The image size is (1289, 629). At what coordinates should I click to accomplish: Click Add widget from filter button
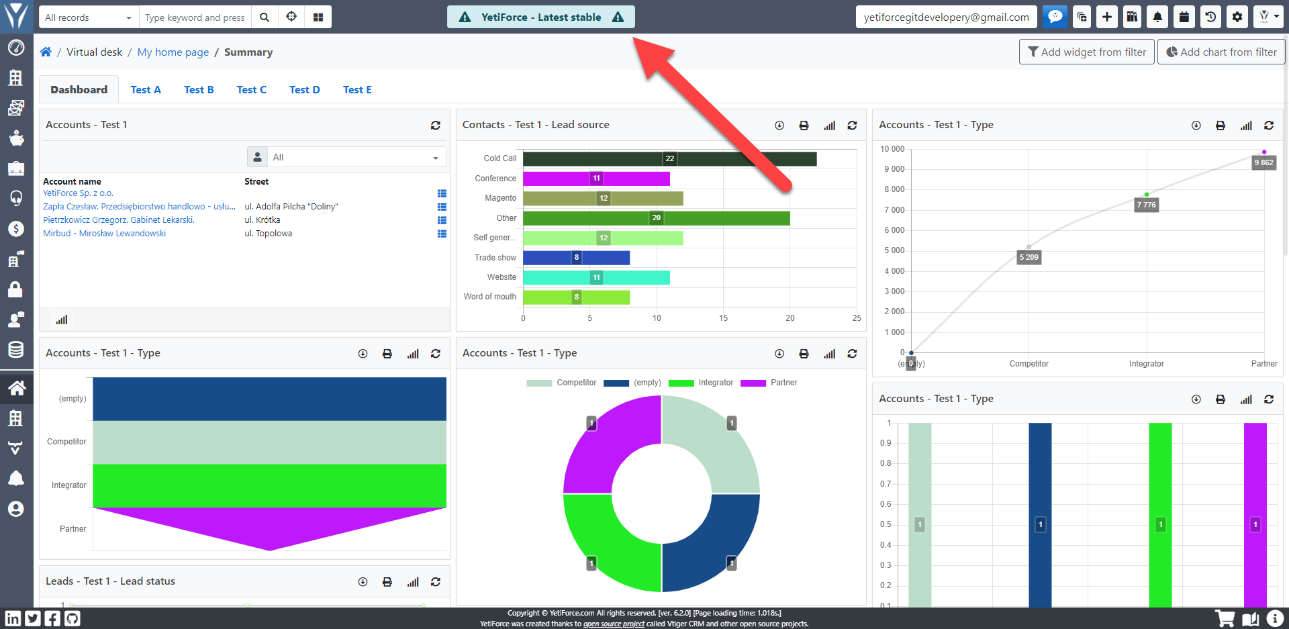1087,52
